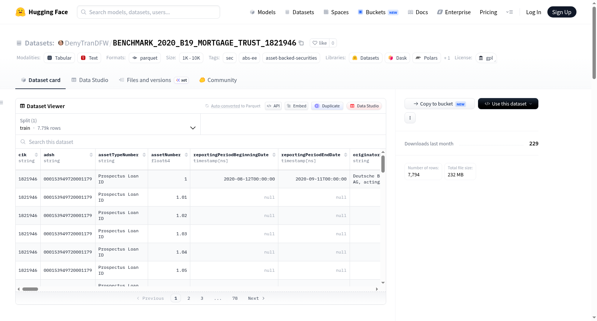
Task: Open Buckets in top navigation
Action: click(378, 12)
